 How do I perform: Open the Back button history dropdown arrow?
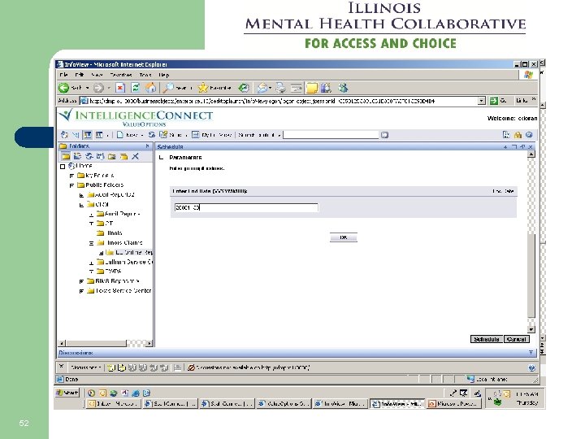(x=87, y=88)
